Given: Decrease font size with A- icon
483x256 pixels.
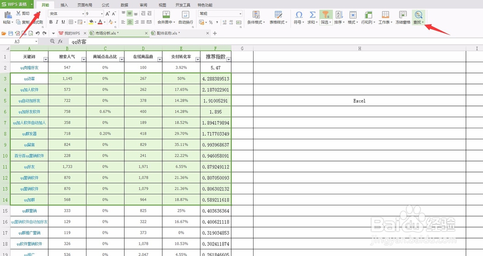Looking at the screenshot, I should [x=114, y=13].
